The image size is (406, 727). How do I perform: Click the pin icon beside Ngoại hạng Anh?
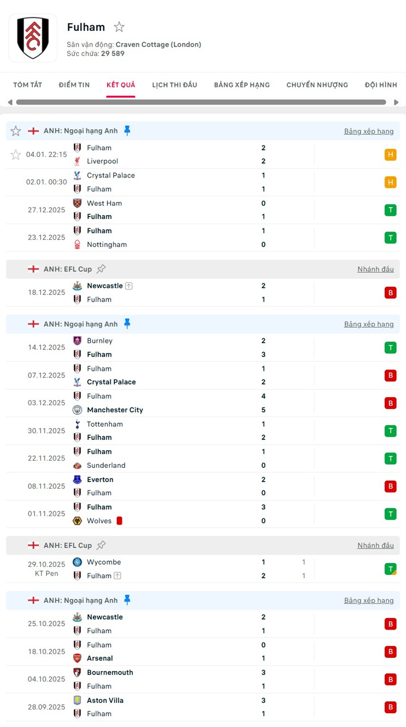128,130
